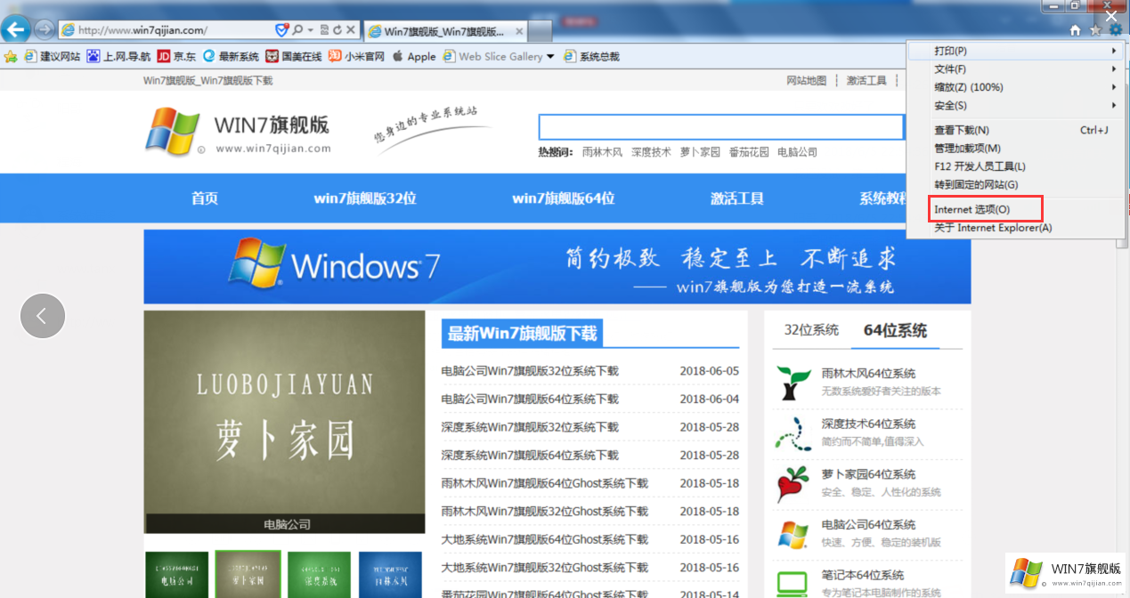This screenshot has height=598, width=1130.
Task: Show previous slide with left carousel arrow
Action: pos(43,316)
